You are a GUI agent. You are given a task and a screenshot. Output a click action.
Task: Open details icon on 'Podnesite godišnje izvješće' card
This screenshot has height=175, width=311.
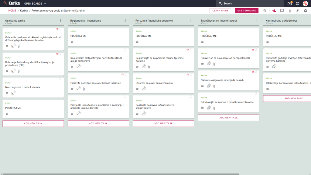[268, 67]
